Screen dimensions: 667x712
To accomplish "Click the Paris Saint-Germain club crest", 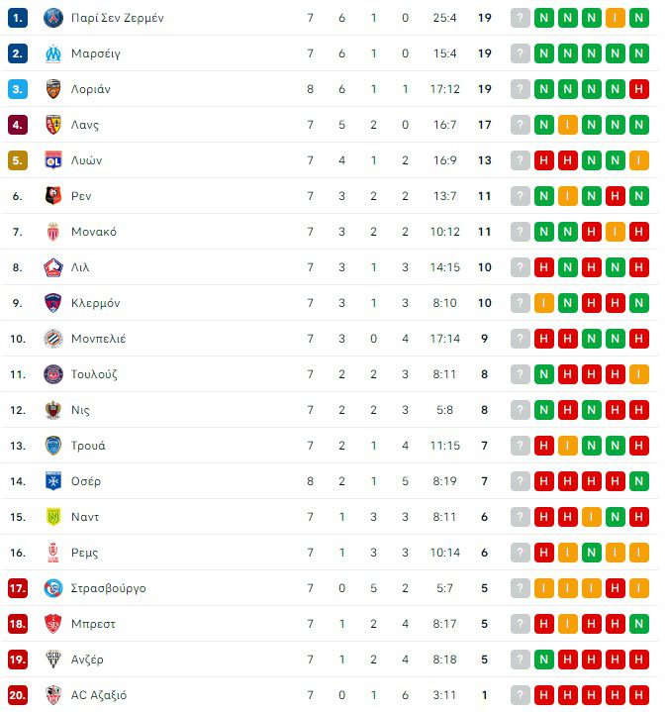I will (x=53, y=18).
